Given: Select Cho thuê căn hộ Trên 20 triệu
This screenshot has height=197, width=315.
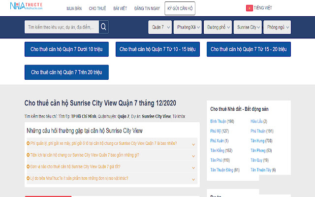Looking at the screenshot, I should [x=66, y=72].
